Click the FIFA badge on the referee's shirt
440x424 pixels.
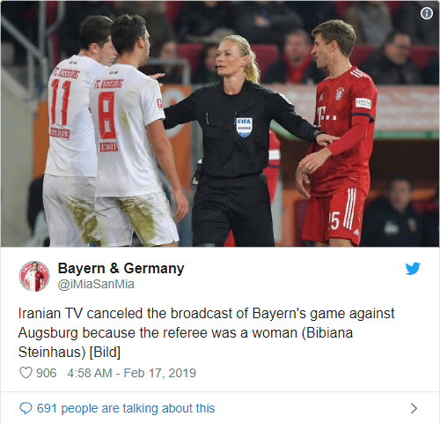[244, 127]
